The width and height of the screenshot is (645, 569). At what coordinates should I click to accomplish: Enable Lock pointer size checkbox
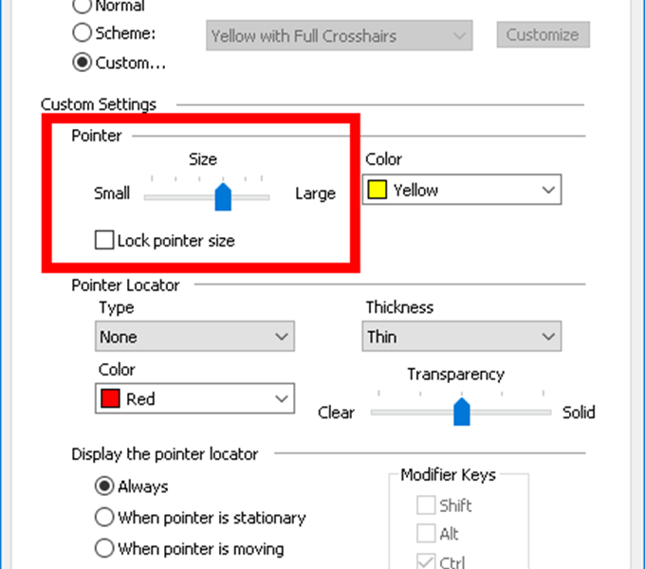104,240
